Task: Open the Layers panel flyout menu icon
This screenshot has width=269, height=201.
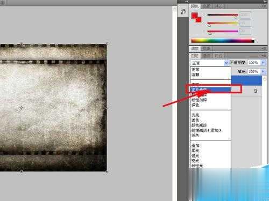Action: pos(264,56)
